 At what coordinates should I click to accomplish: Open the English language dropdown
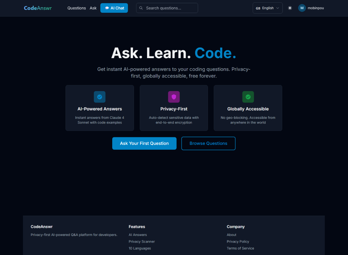[x=267, y=8]
